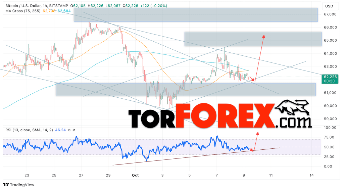343x190 pixels.
Task: Click the 25.00 RSI axis label
Action: point(329,157)
